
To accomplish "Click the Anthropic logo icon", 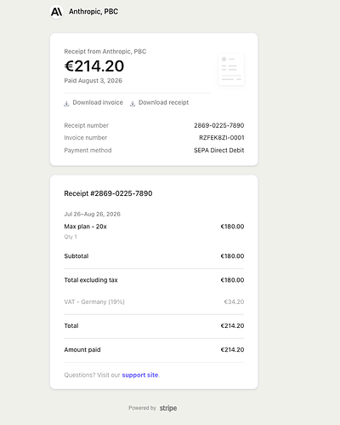I will [x=56, y=12].
